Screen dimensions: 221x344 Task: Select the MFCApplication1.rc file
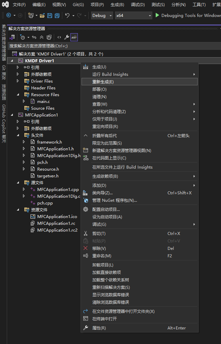click(56, 223)
